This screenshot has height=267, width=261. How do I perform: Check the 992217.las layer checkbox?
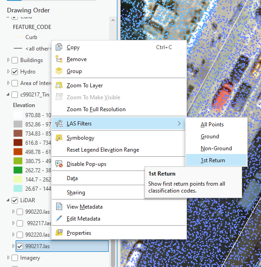click(20, 223)
